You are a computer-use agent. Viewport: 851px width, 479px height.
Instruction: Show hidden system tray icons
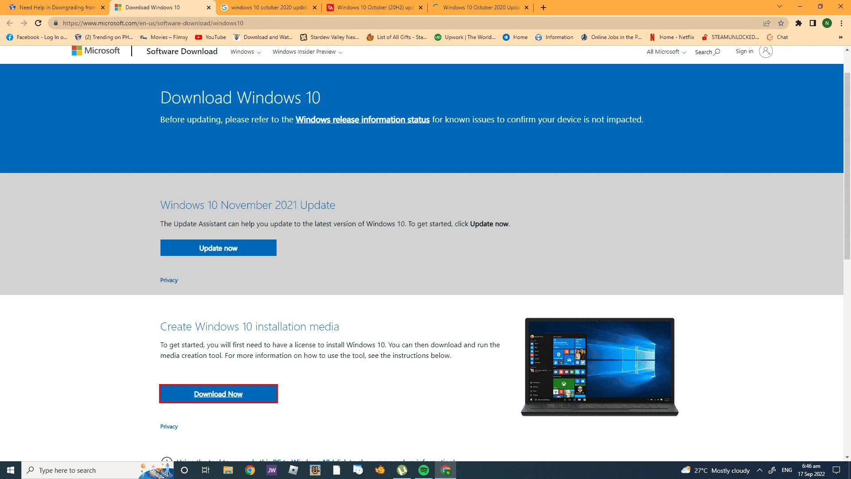click(x=760, y=470)
